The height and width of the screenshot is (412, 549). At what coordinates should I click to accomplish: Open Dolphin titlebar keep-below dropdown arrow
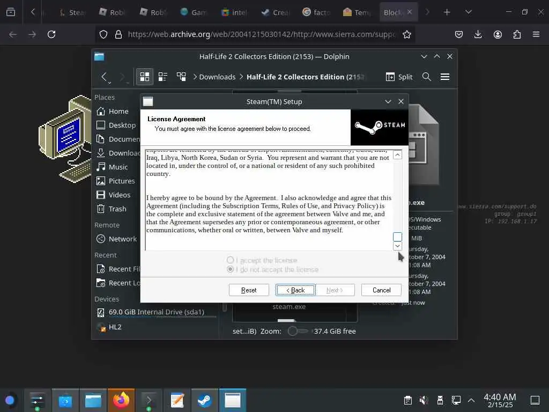click(424, 56)
